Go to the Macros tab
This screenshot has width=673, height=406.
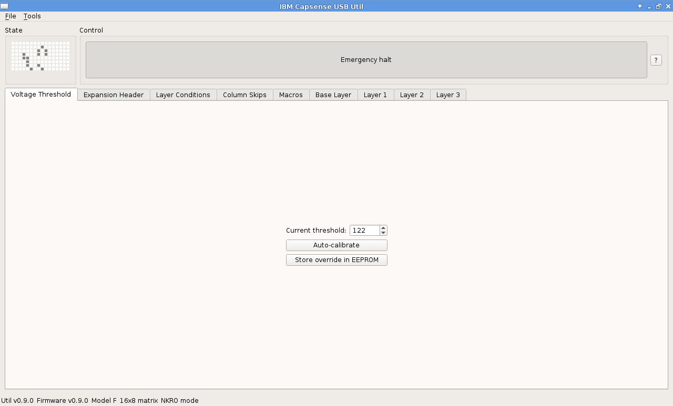(x=291, y=95)
